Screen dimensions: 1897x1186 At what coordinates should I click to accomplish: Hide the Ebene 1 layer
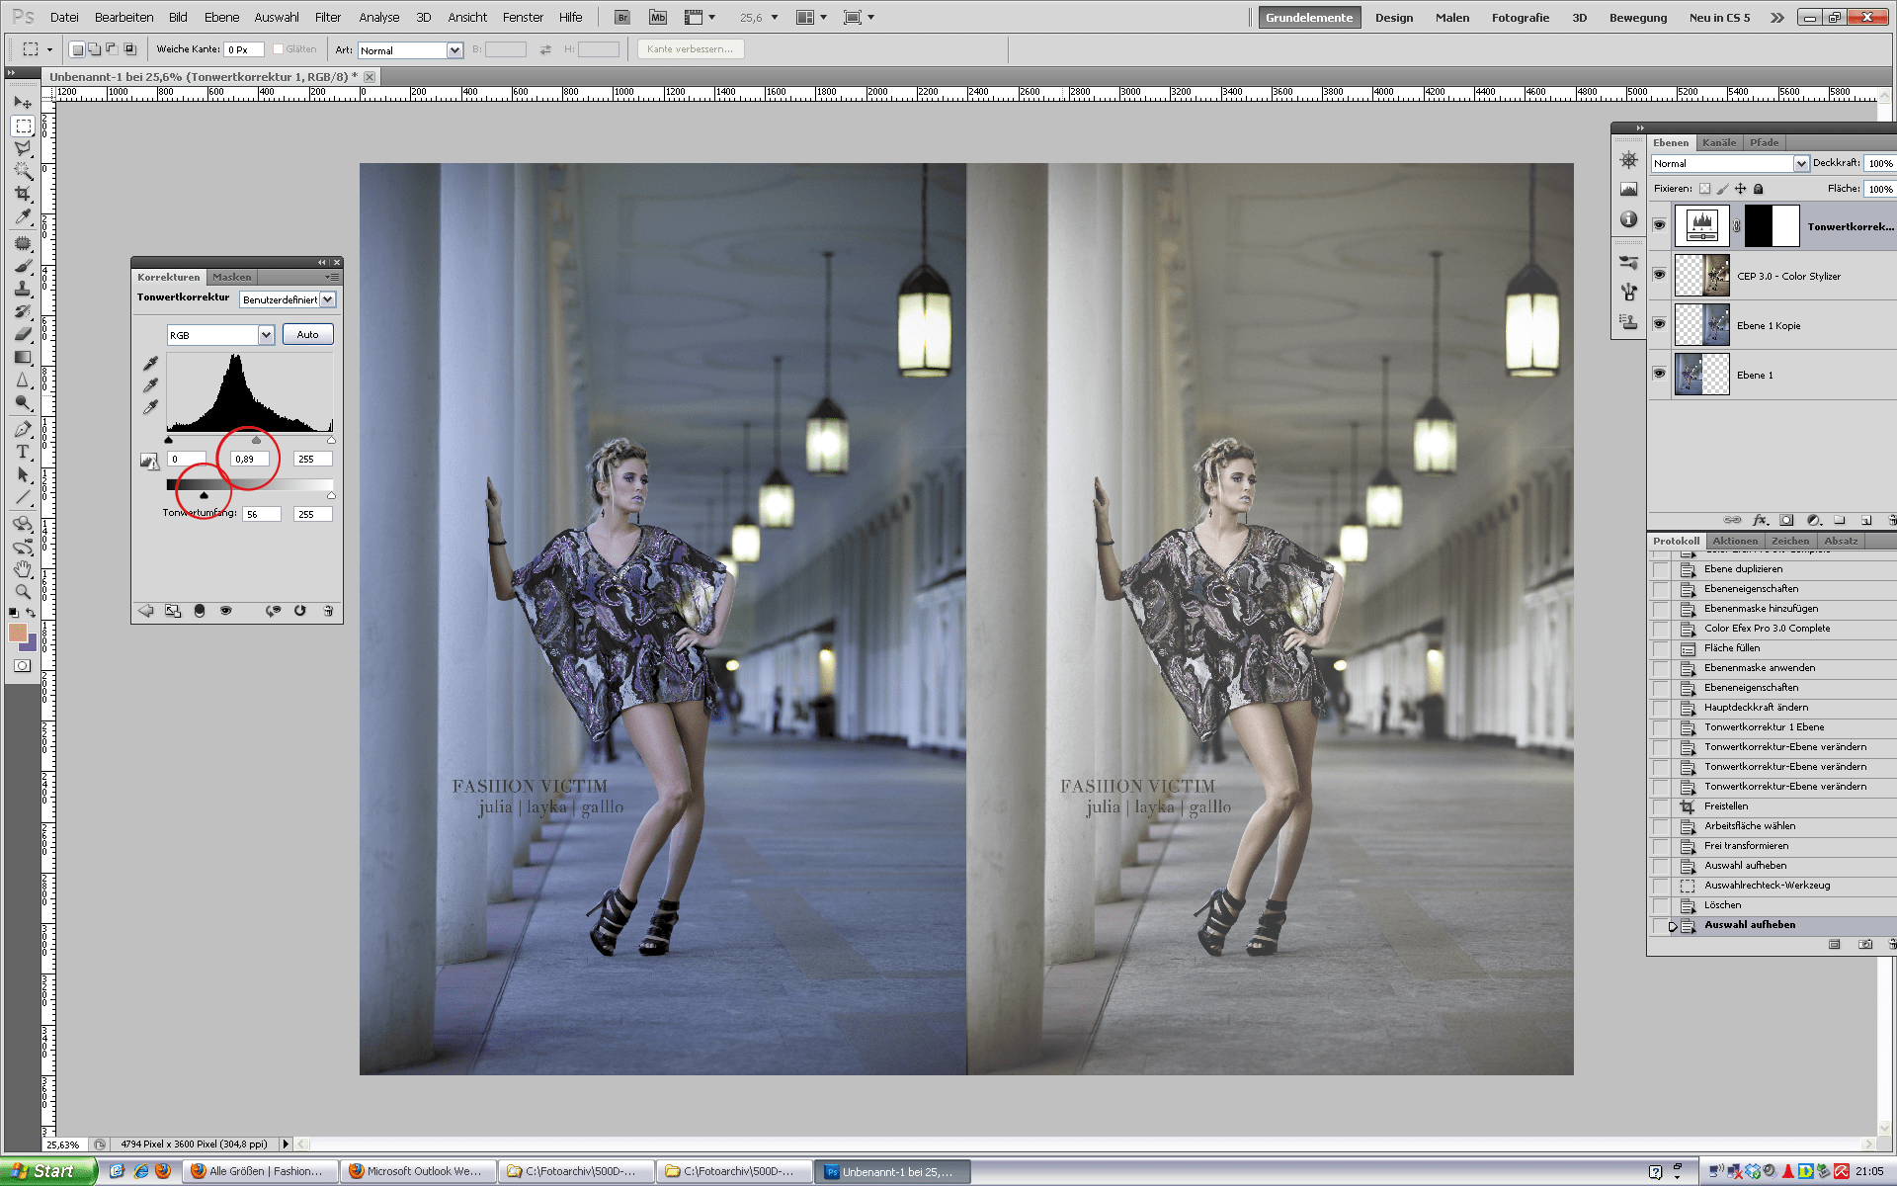tap(1659, 374)
